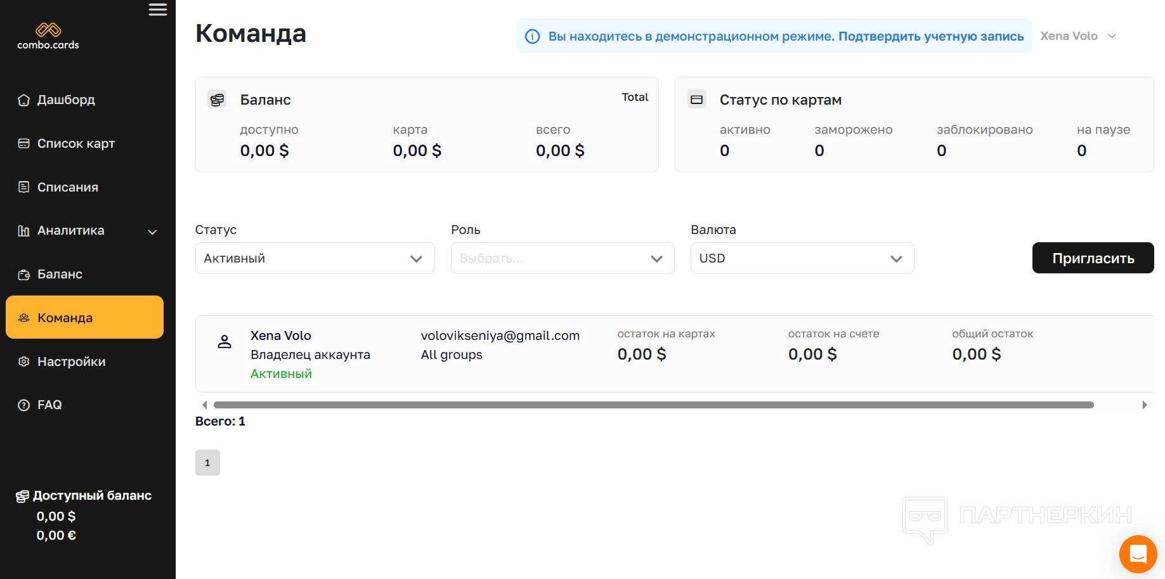Click the info icon in demo banner
This screenshot has width=1165, height=579.
[533, 37]
